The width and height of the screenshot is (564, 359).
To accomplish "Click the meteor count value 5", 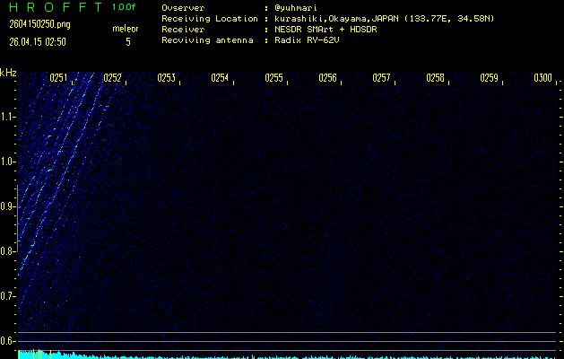I will click(x=127, y=41).
